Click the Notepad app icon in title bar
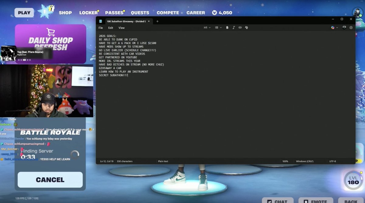The height and width of the screenshot is (203, 365). click(x=100, y=21)
